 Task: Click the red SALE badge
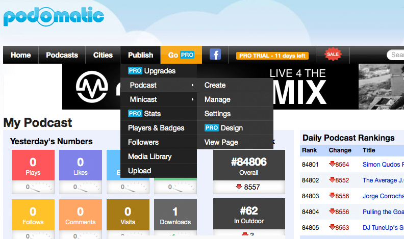click(333, 54)
